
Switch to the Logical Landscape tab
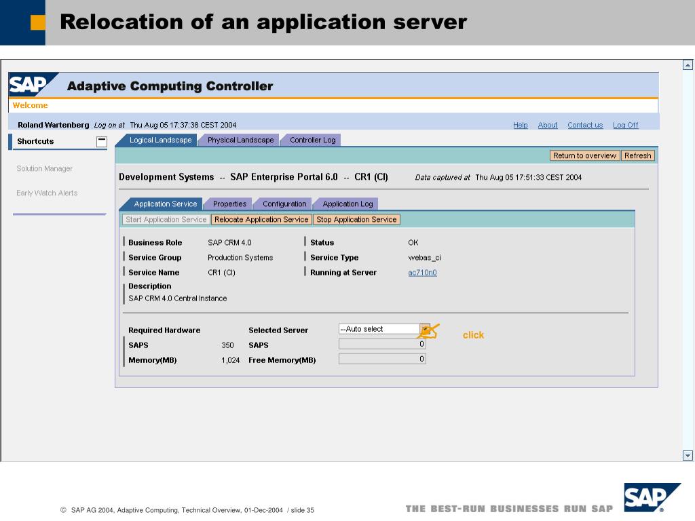click(160, 140)
